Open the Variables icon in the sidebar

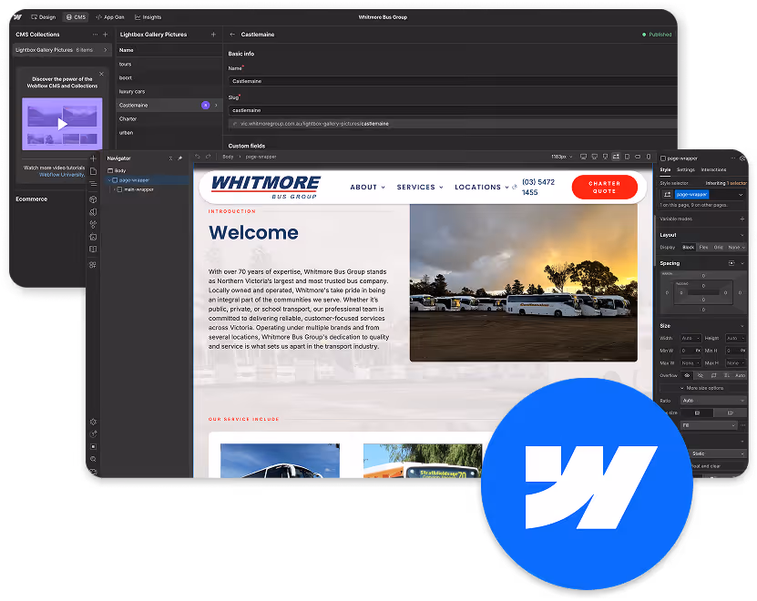coord(93,225)
